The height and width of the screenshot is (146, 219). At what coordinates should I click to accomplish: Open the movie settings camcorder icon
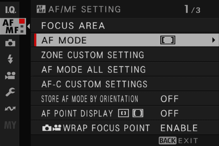pyautogui.click(x=10, y=76)
